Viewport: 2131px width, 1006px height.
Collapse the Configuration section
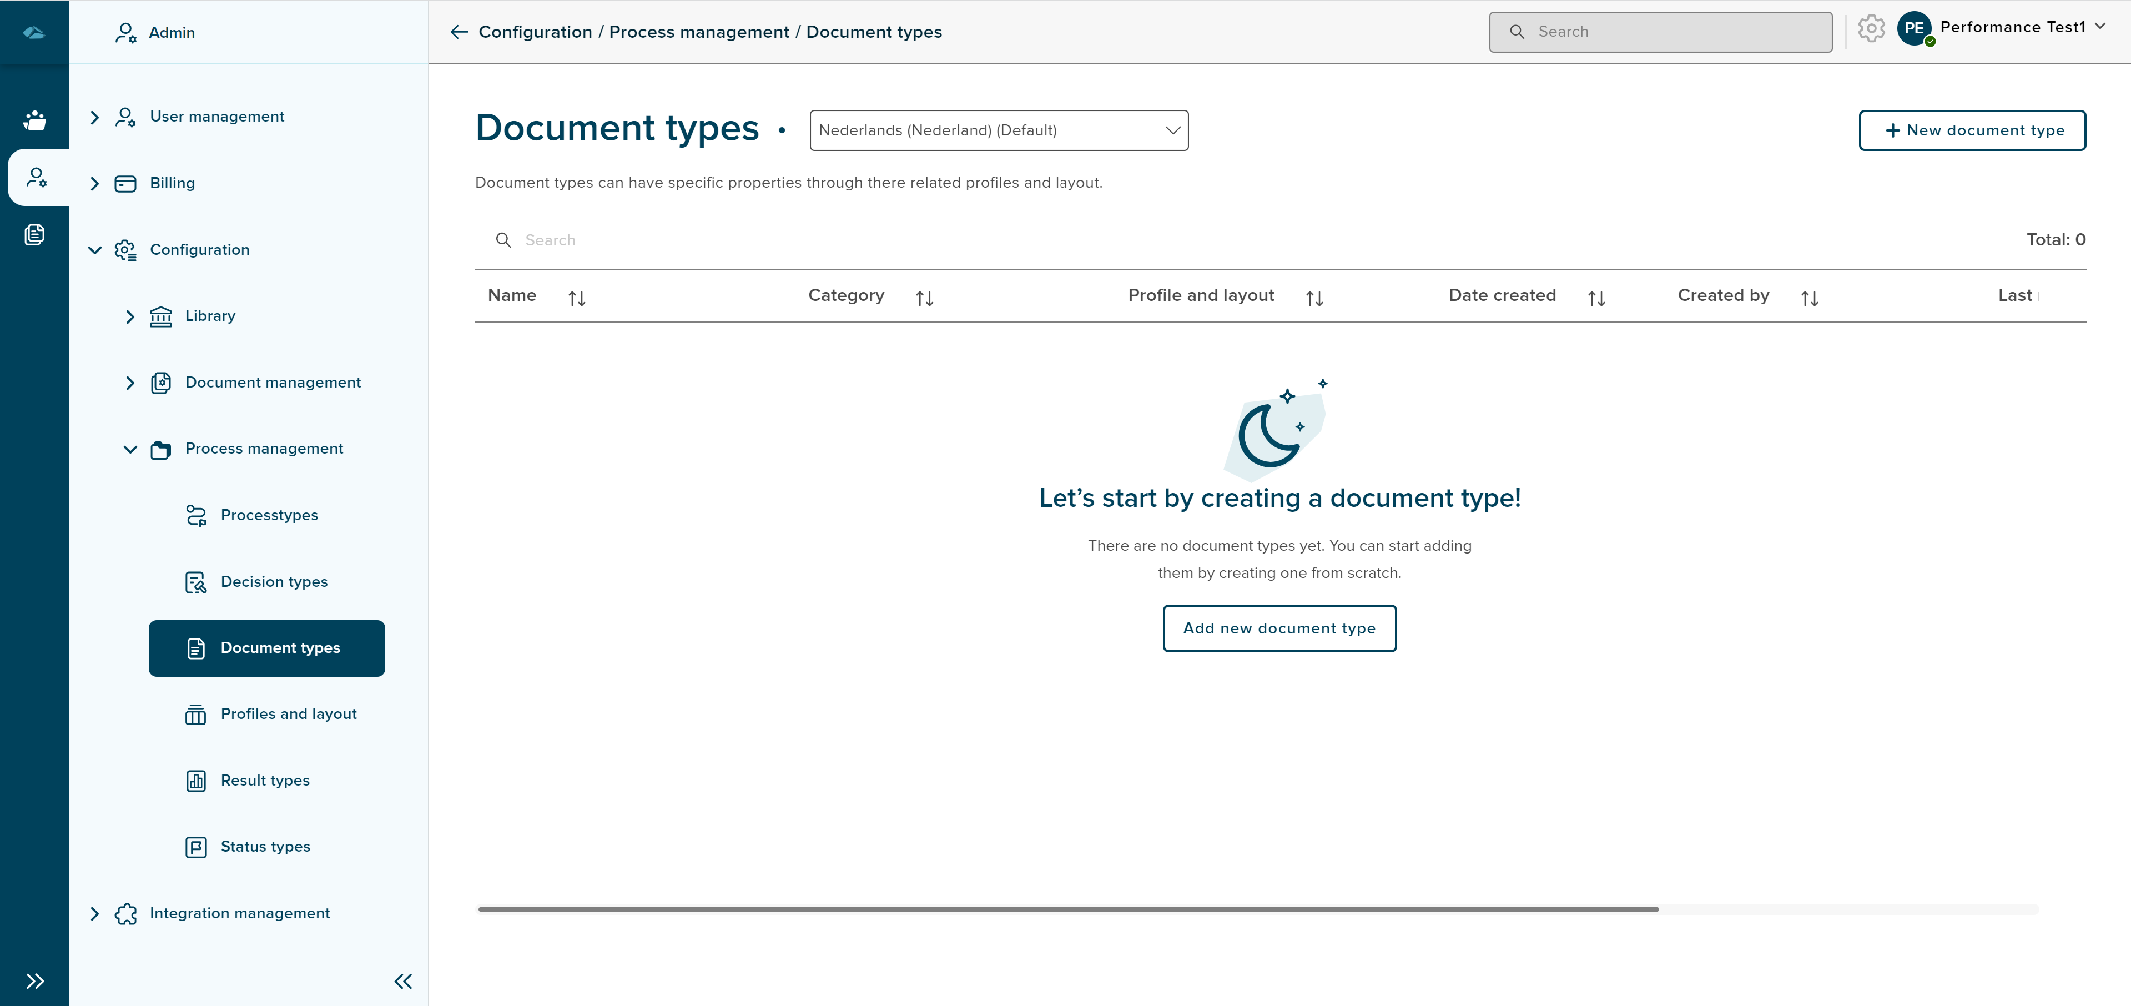click(x=94, y=250)
